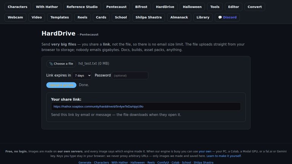Click the School footer link

186,162
